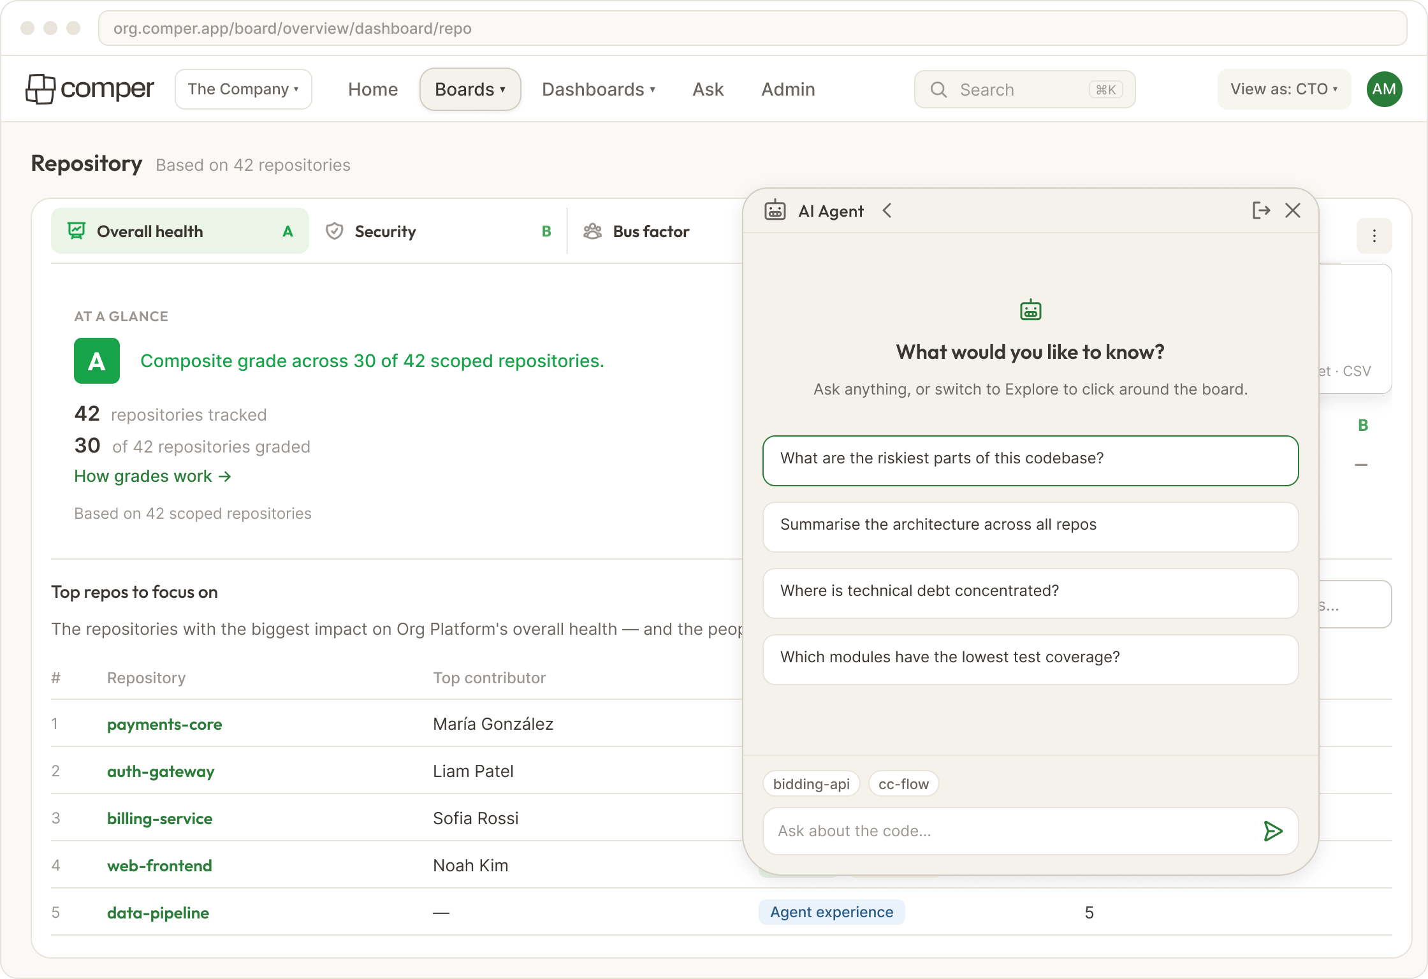The height and width of the screenshot is (979, 1428).
Task: Click contributor María González
Action: (x=493, y=724)
